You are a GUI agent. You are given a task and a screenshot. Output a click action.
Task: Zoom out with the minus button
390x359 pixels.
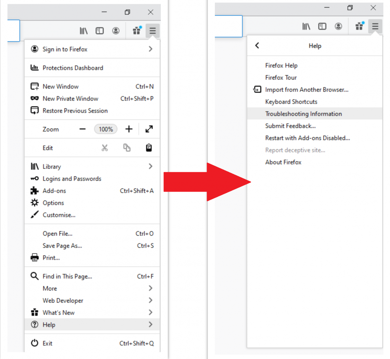point(82,129)
